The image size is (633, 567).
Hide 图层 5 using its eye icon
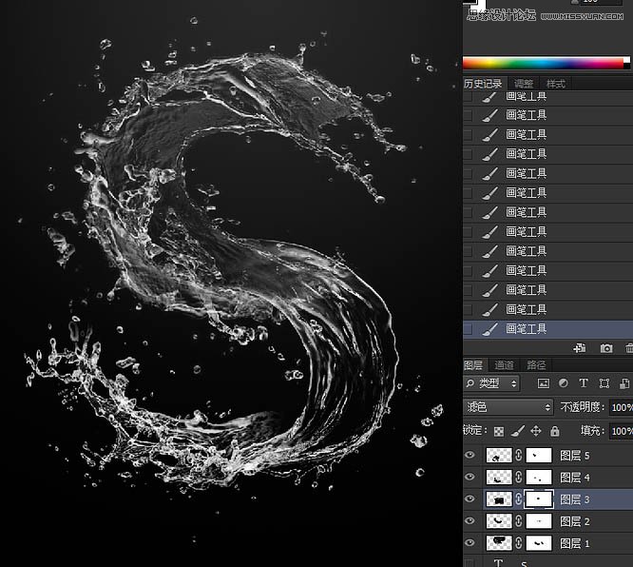(470, 455)
